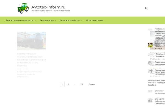The height and width of the screenshot is (110, 165).
Task: Click the Далее next page link
Action: click(92, 84)
